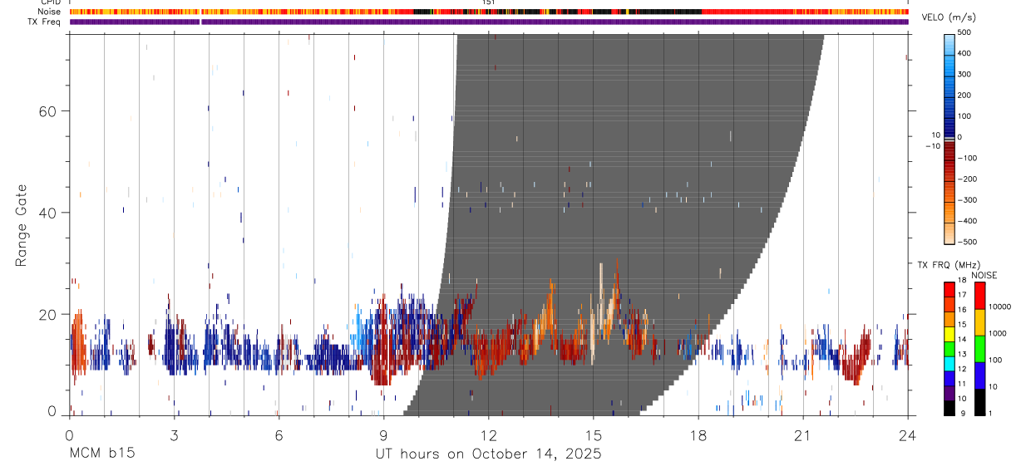
Task: Click 'UT hours on October 14, 2025' label
Action: (487, 454)
